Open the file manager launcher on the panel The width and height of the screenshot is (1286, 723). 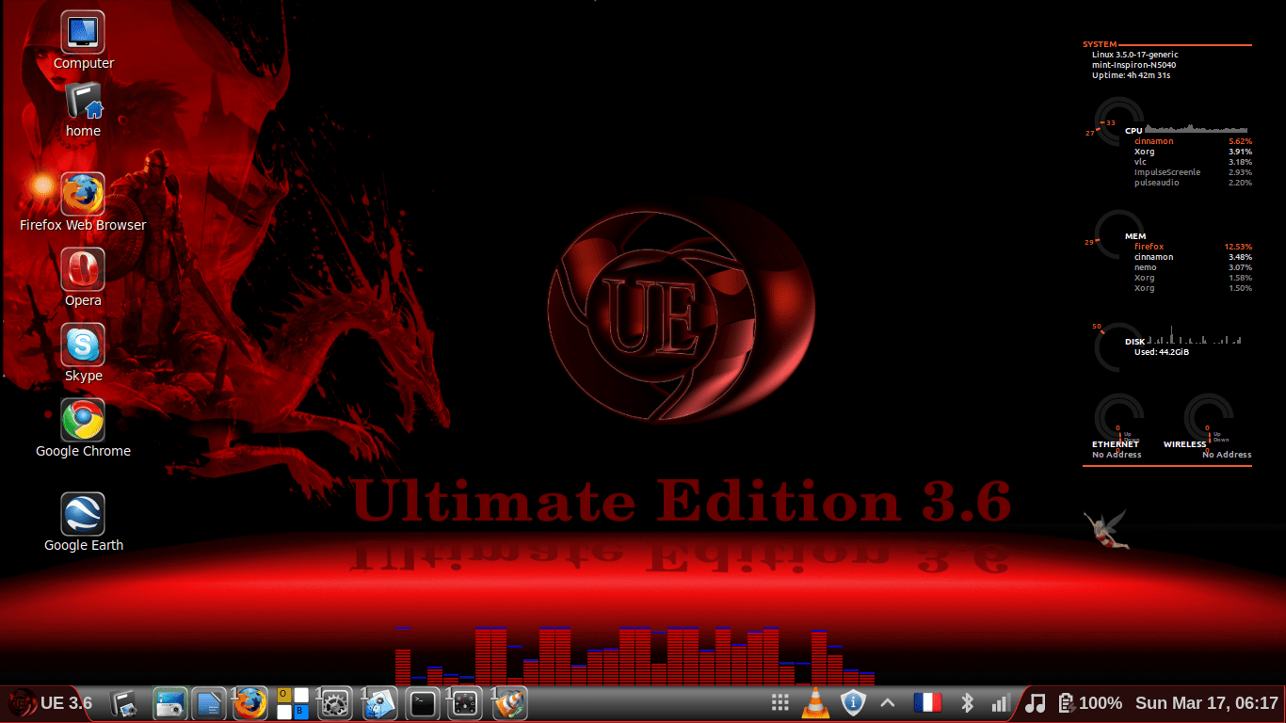tap(123, 703)
